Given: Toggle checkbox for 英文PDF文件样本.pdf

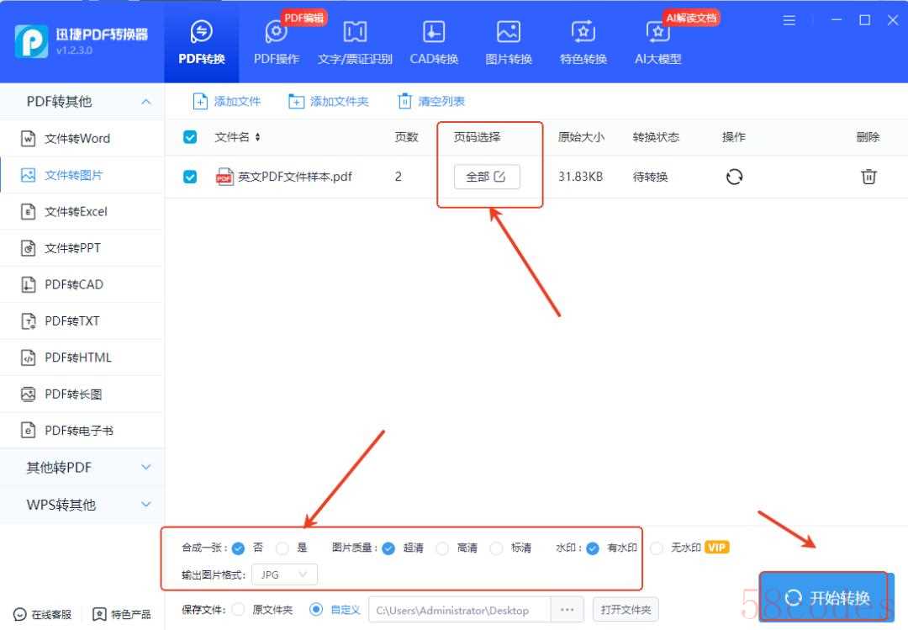Looking at the screenshot, I should (190, 177).
